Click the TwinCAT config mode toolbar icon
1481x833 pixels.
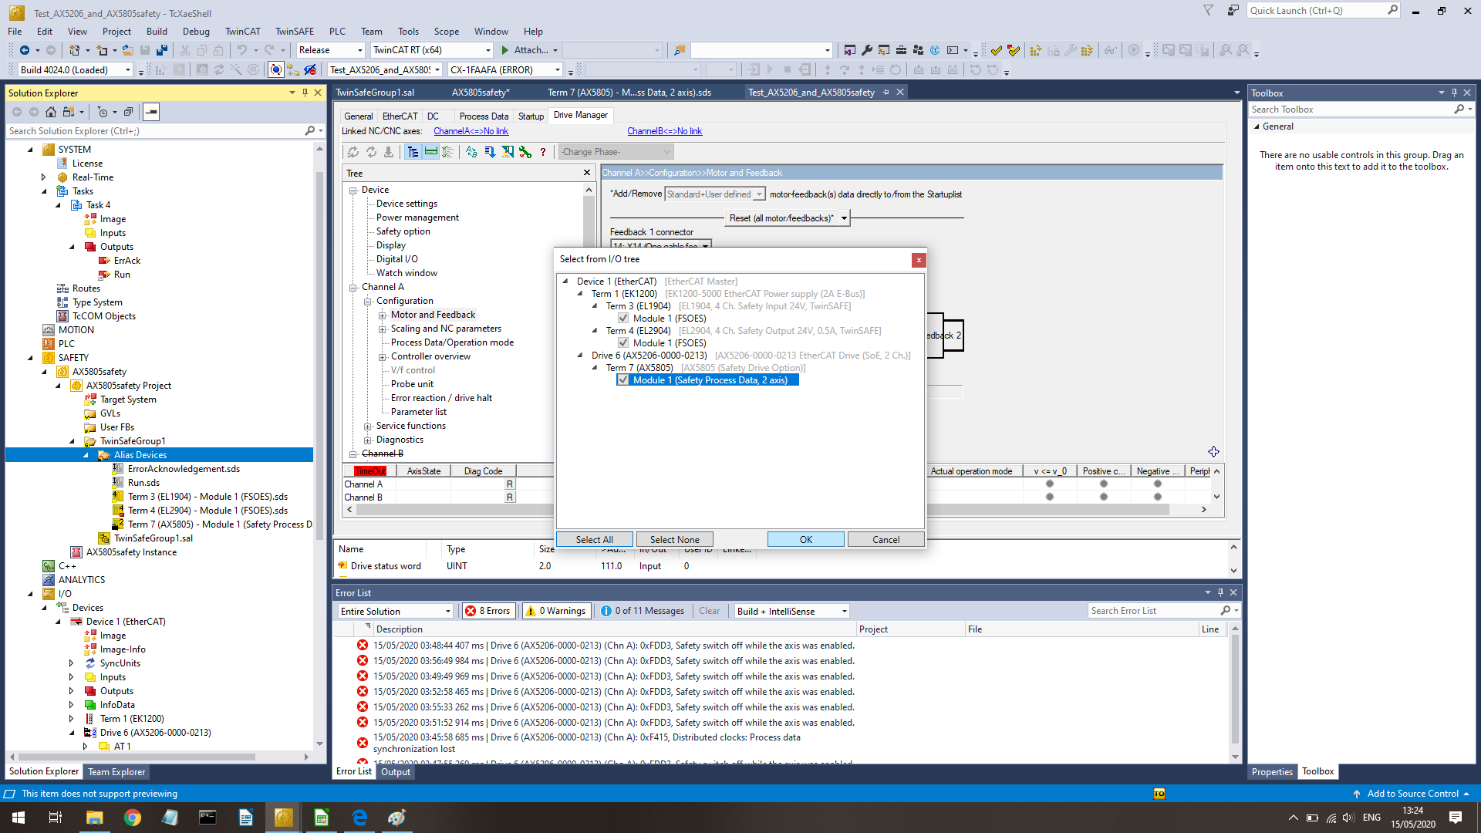pyautogui.click(x=276, y=69)
